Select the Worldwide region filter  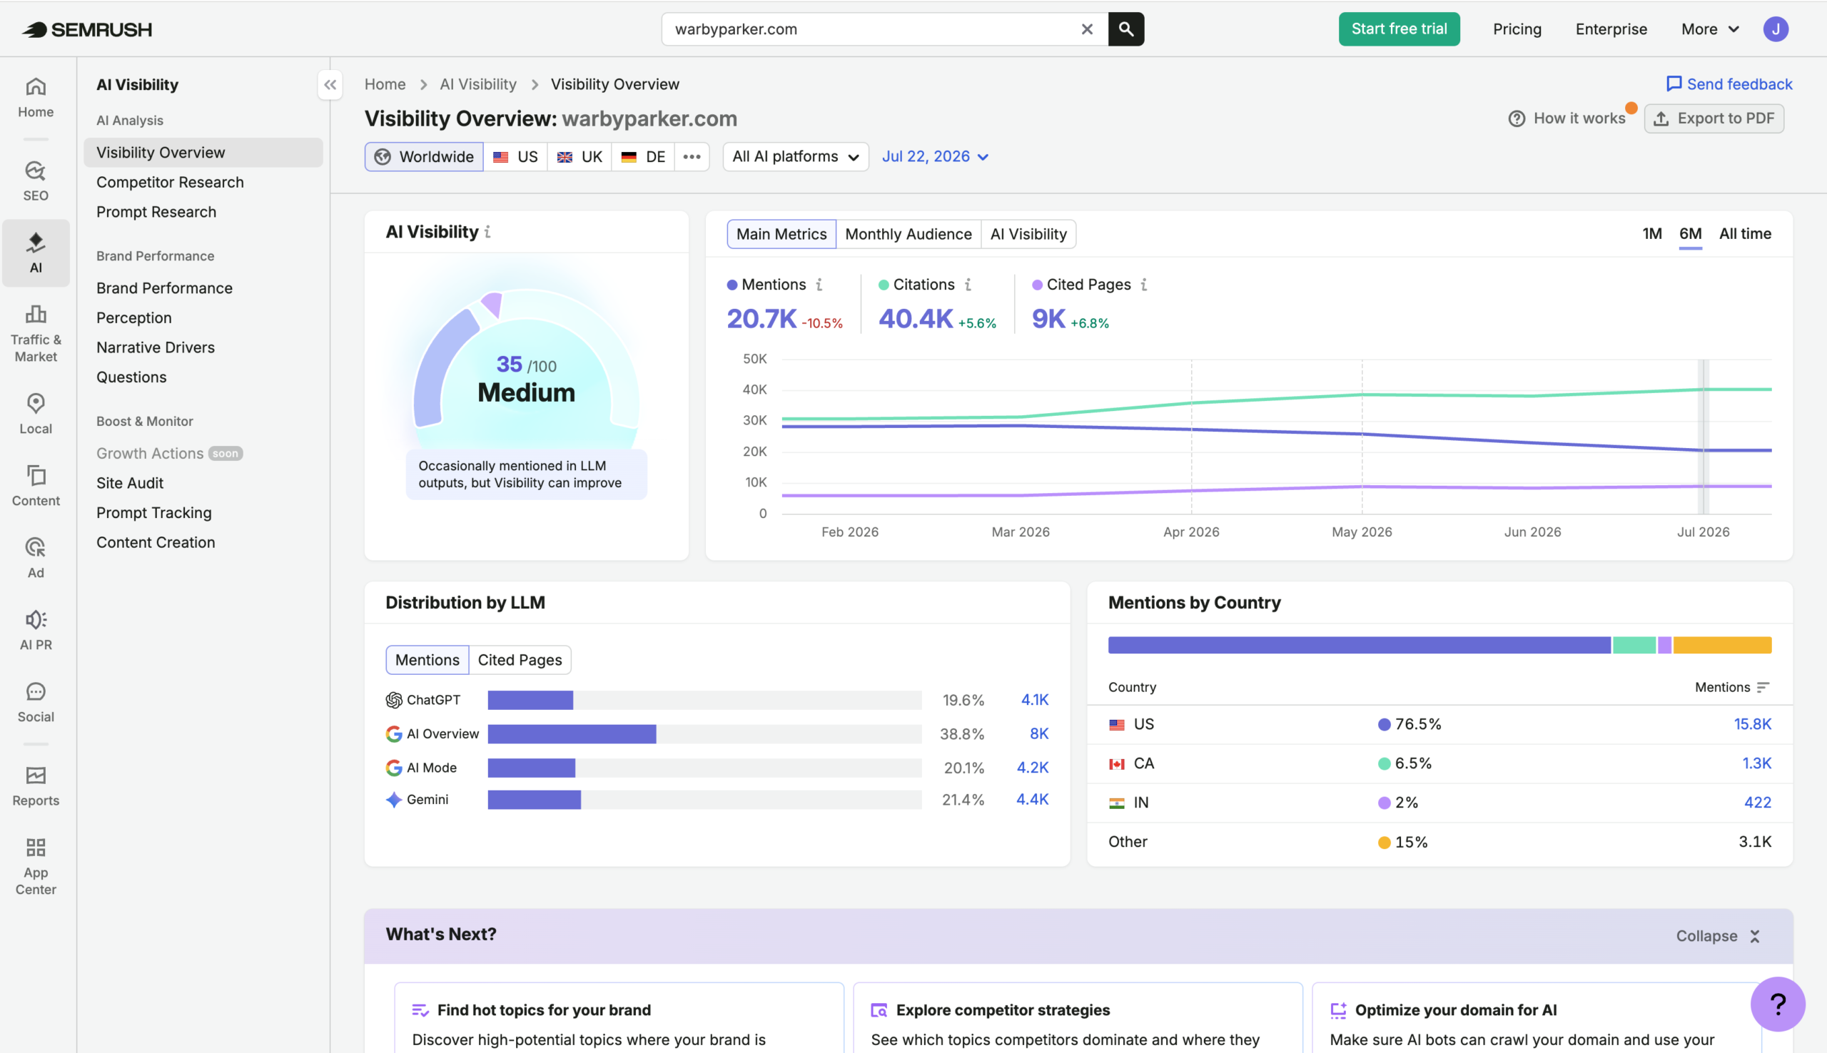point(424,157)
